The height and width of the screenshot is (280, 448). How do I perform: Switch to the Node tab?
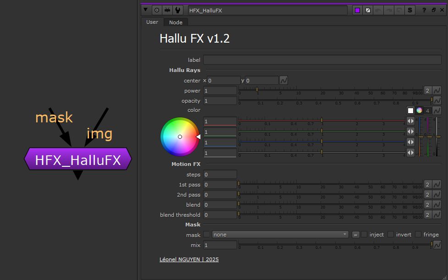(176, 22)
